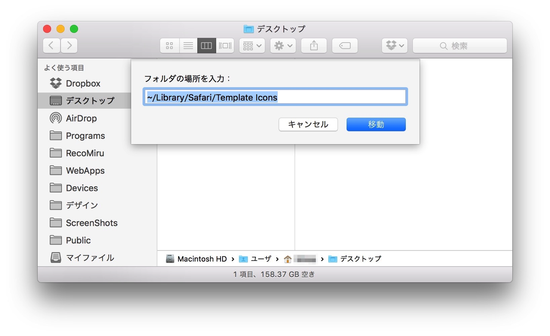Click the folder icon in window title

click(x=248, y=29)
